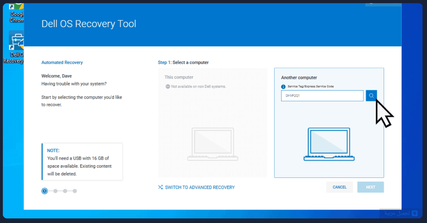The image size is (427, 223).
Task: Select the fourth step dot in progress indicator
Action: pyautogui.click(x=75, y=191)
